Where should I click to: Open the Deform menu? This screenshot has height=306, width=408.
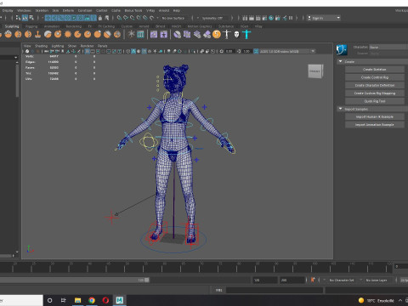tap(68, 10)
